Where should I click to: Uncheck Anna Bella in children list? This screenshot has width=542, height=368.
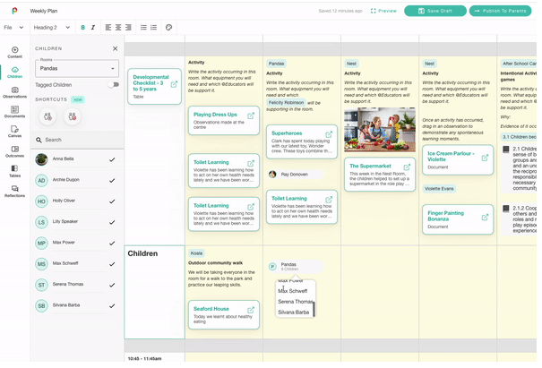[x=112, y=159]
